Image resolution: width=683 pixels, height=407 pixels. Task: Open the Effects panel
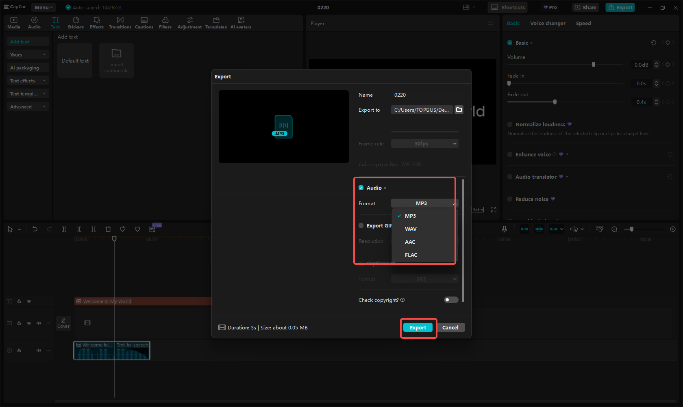coord(97,23)
